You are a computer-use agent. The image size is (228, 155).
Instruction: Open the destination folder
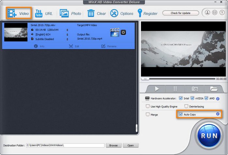click(x=131, y=146)
